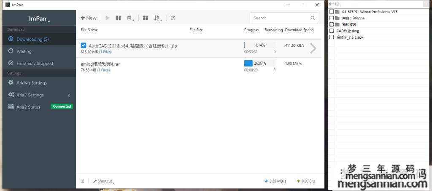The width and height of the screenshot is (432, 191).
Task: Select the emlog模版教程4.rar download row
Action: point(199,67)
